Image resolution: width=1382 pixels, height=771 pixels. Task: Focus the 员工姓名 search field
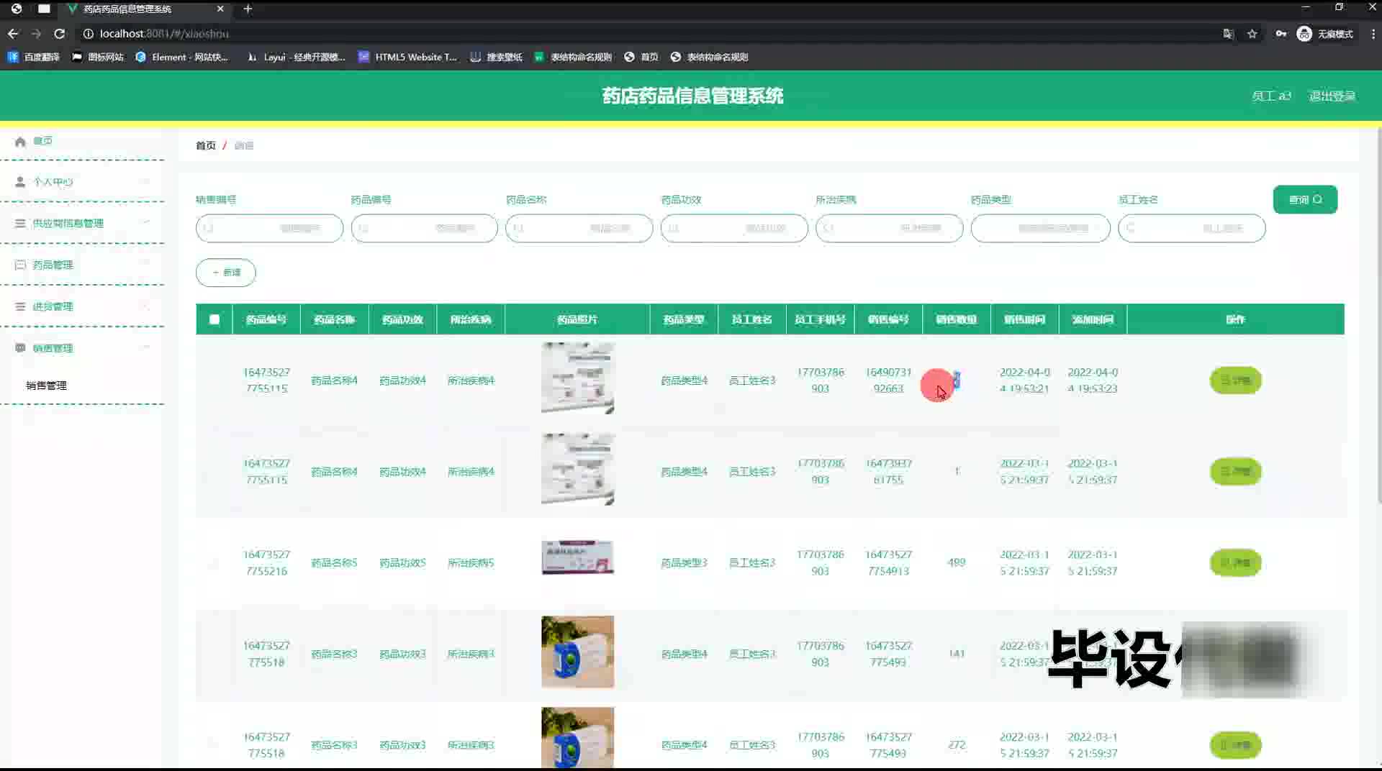click(1192, 228)
